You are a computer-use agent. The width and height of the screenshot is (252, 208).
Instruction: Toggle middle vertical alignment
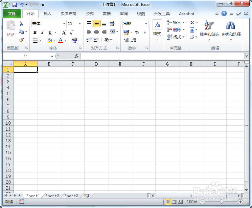click(x=97, y=24)
